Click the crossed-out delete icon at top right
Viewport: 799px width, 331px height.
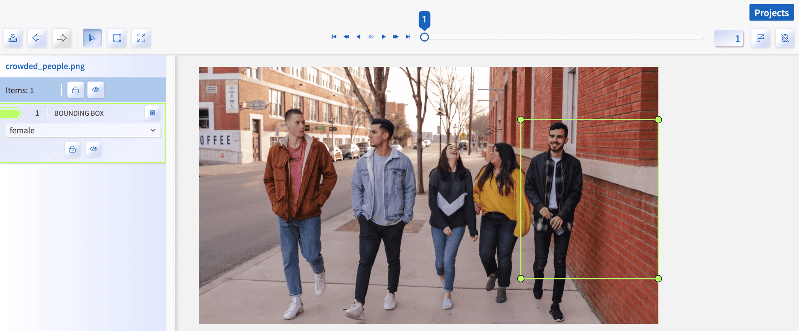coord(785,38)
